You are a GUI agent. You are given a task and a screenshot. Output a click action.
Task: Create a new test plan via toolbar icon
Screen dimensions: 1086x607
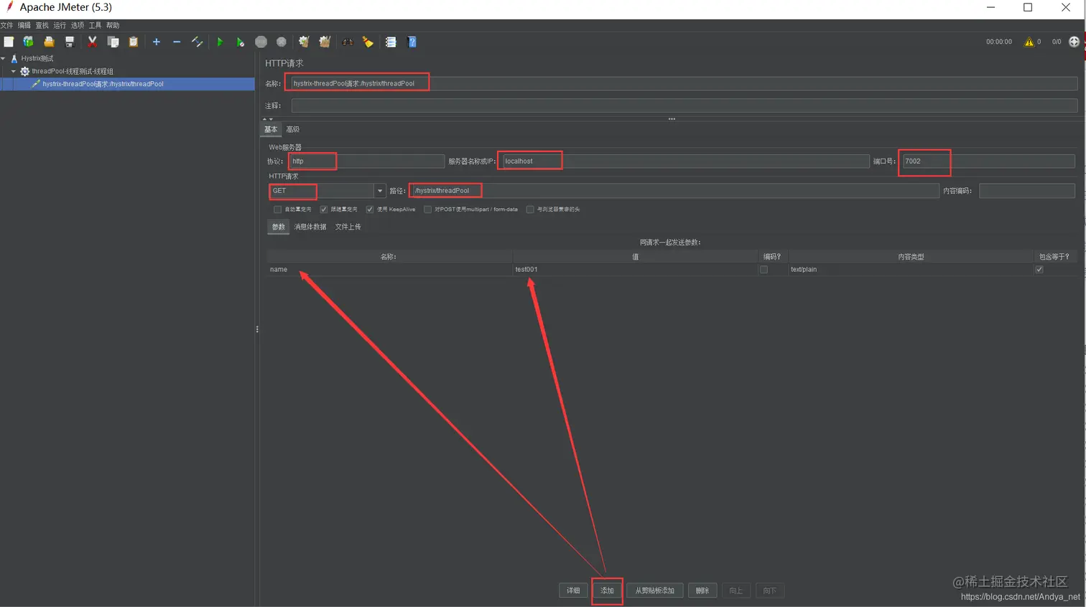9,42
